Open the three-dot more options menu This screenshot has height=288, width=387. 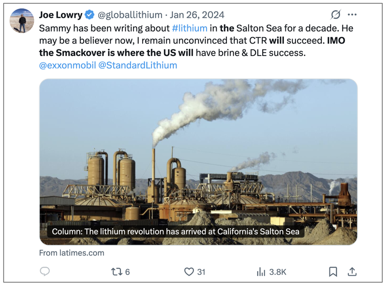(x=352, y=14)
